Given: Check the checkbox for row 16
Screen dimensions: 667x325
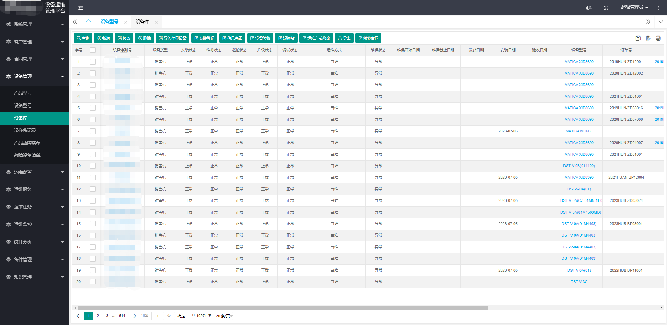Looking at the screenshot, I should 93,235.
